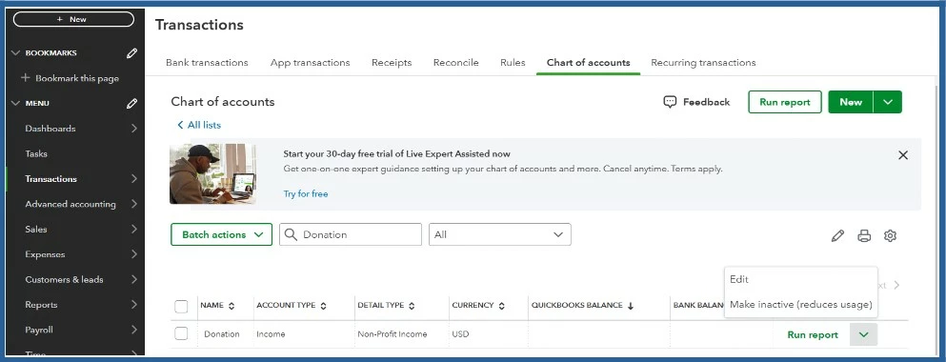Click the Donation account name cell
The width and height of the screenshot is (946, 362).
pyautogui.click(x=221, y=333)
